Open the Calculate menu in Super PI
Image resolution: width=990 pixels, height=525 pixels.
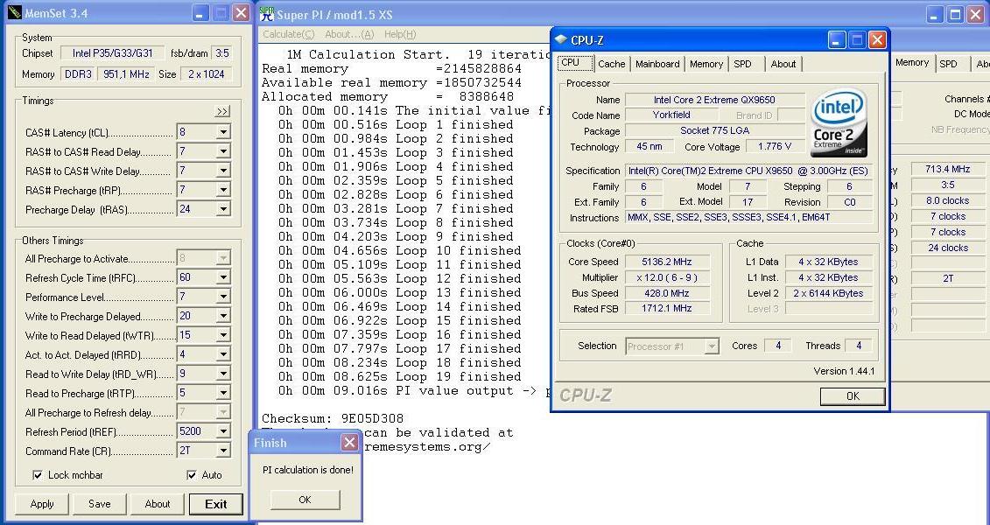[288, 34]
